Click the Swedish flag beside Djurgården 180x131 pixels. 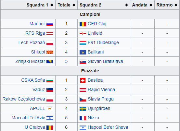[x=83, y=109]
